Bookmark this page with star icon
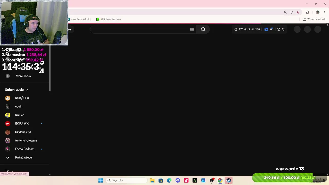329x185 pixels. point(298,12)
